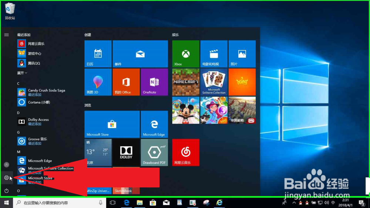Click the 娱乐 tile group header
Screen dimensions: 370x208
pos(175,35)
